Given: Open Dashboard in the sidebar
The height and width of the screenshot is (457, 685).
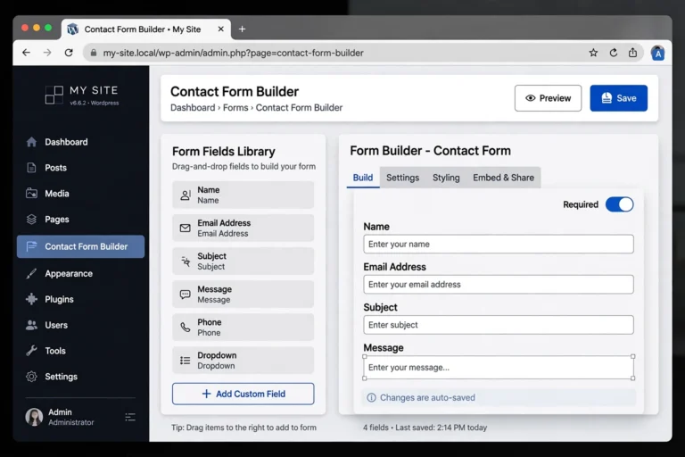Looking at the screenshot, I should tap(66, 142).
